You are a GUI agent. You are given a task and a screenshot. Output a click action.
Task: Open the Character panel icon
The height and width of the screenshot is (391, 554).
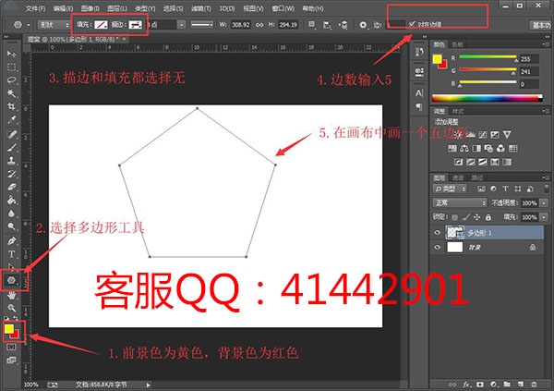point(419,93)
